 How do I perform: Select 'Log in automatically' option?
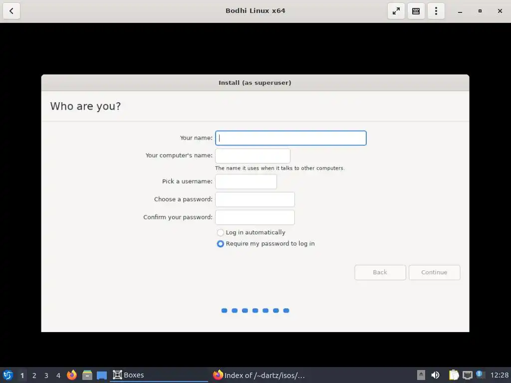251,232
